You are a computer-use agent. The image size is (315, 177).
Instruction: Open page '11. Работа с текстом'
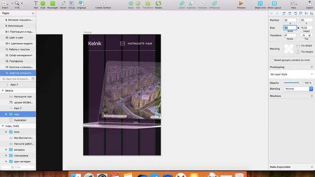(18, 49)
